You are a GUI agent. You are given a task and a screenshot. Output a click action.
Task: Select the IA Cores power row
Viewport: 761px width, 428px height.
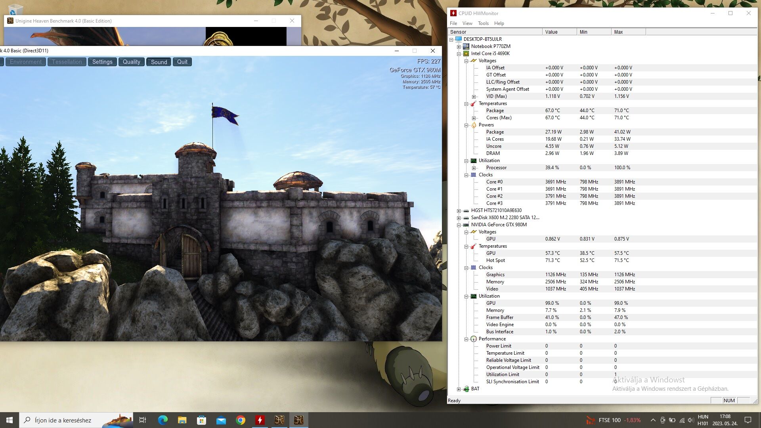602,139
